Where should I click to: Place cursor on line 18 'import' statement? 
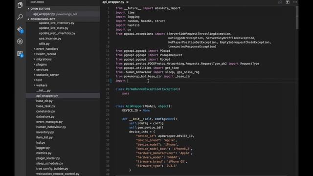point(121,81)
